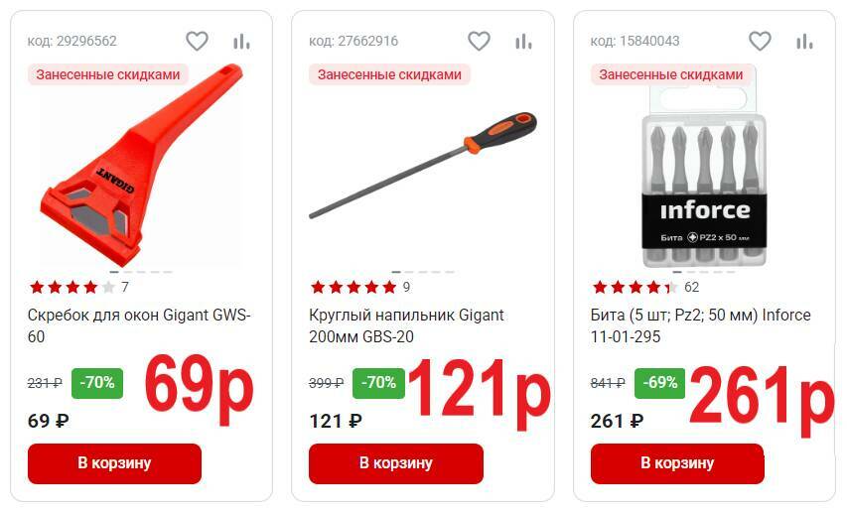Compare the Gigant GWS-60 scraper via chart icon
Image resolution: width=847 pixels, height=513 pixels.
coord(241,42)
